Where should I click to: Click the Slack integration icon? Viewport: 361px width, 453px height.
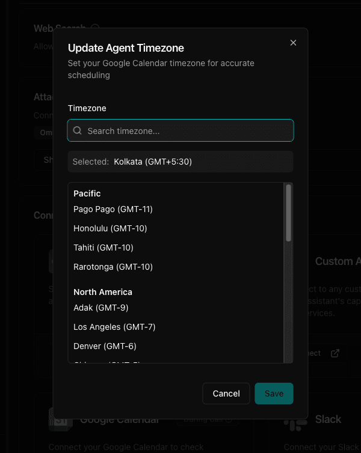pos(295,421)
